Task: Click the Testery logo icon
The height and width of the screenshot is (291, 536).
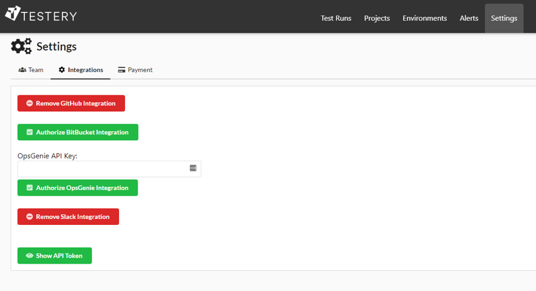Action: point(13,13)
